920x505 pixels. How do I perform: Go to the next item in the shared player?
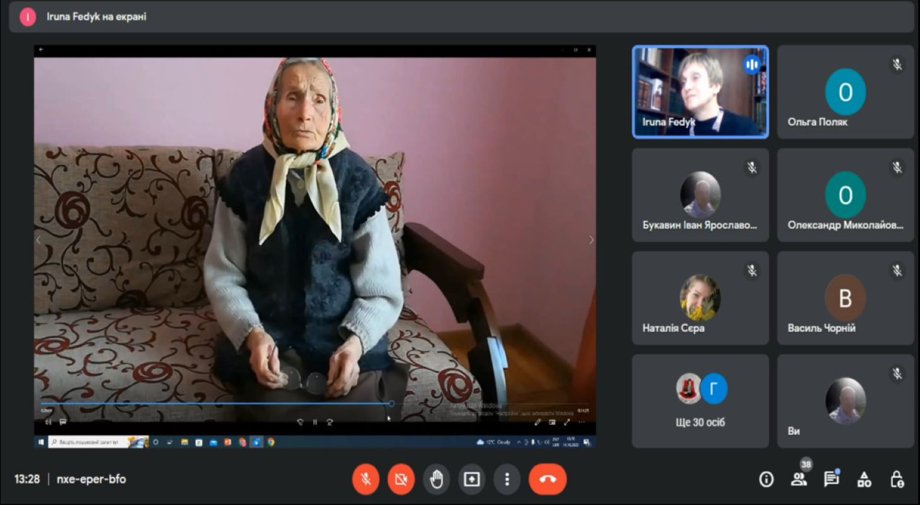591,240
